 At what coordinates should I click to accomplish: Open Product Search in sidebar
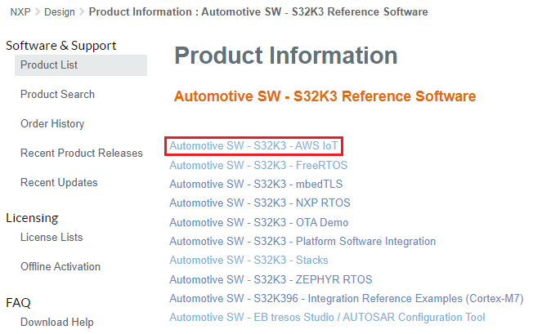57,95
